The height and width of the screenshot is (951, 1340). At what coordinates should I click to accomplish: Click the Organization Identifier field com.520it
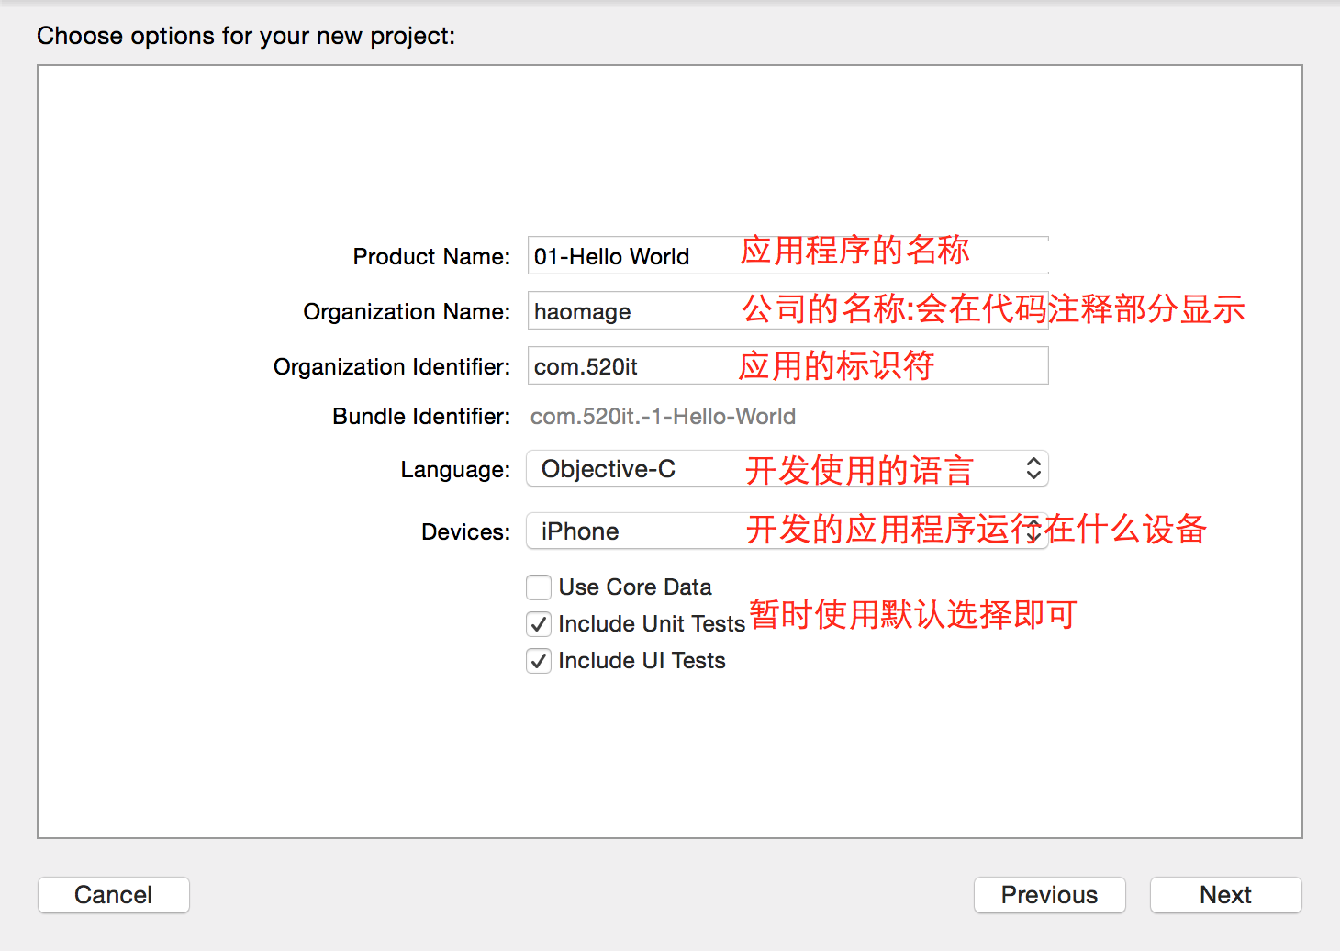tap(787, 365)
